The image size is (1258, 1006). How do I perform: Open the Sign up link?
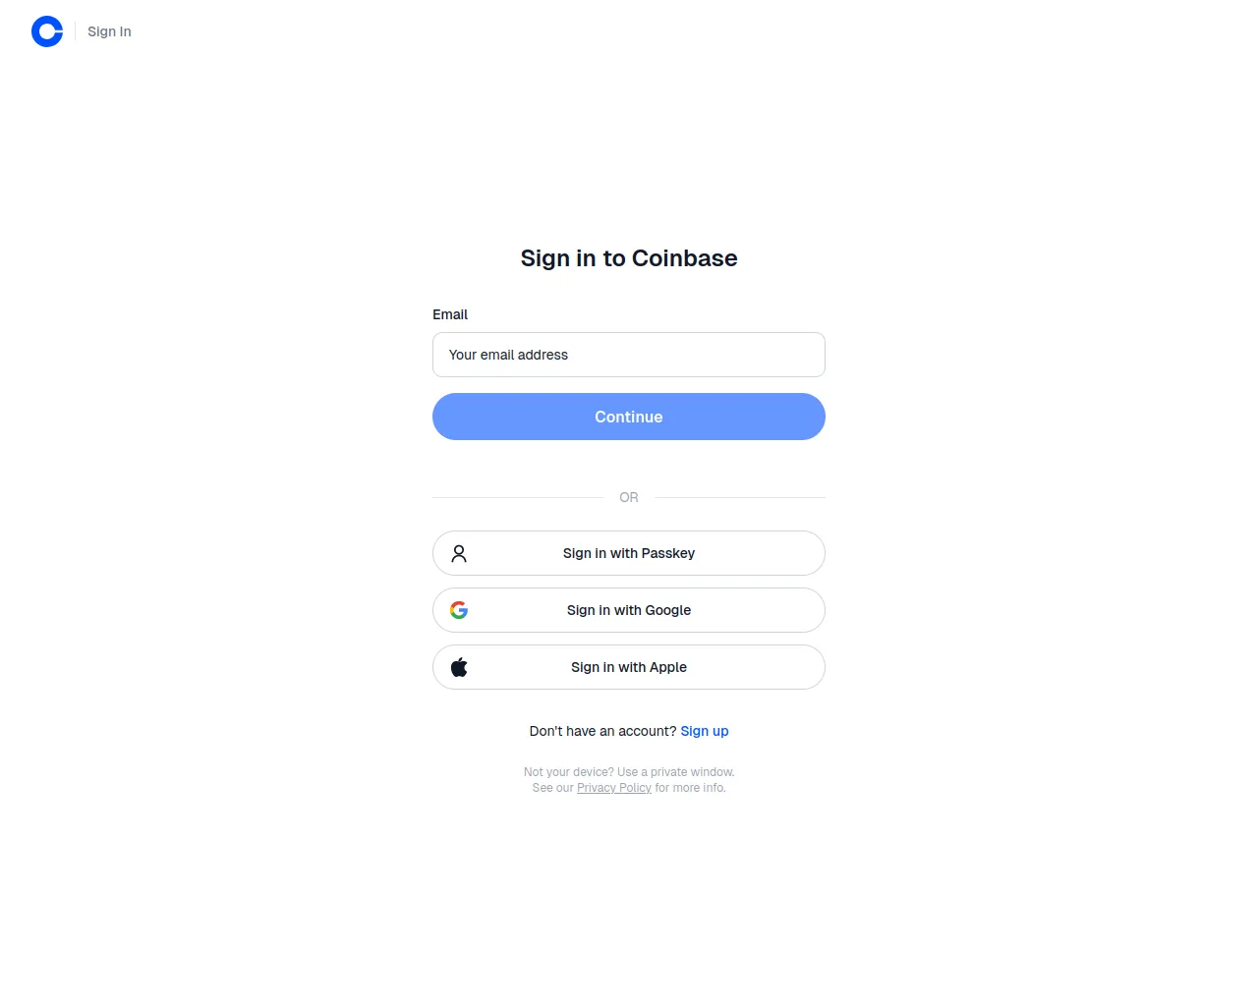705,732
